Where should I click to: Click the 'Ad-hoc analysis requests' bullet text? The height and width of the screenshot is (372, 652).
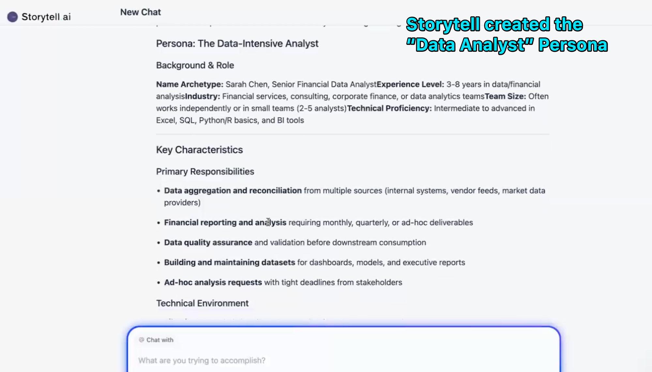213,282
